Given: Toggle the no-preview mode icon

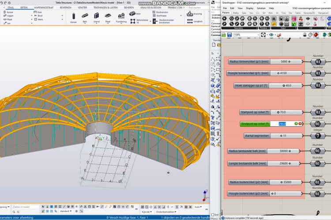Looking at the screenshot, I should [x=305, y=35].
